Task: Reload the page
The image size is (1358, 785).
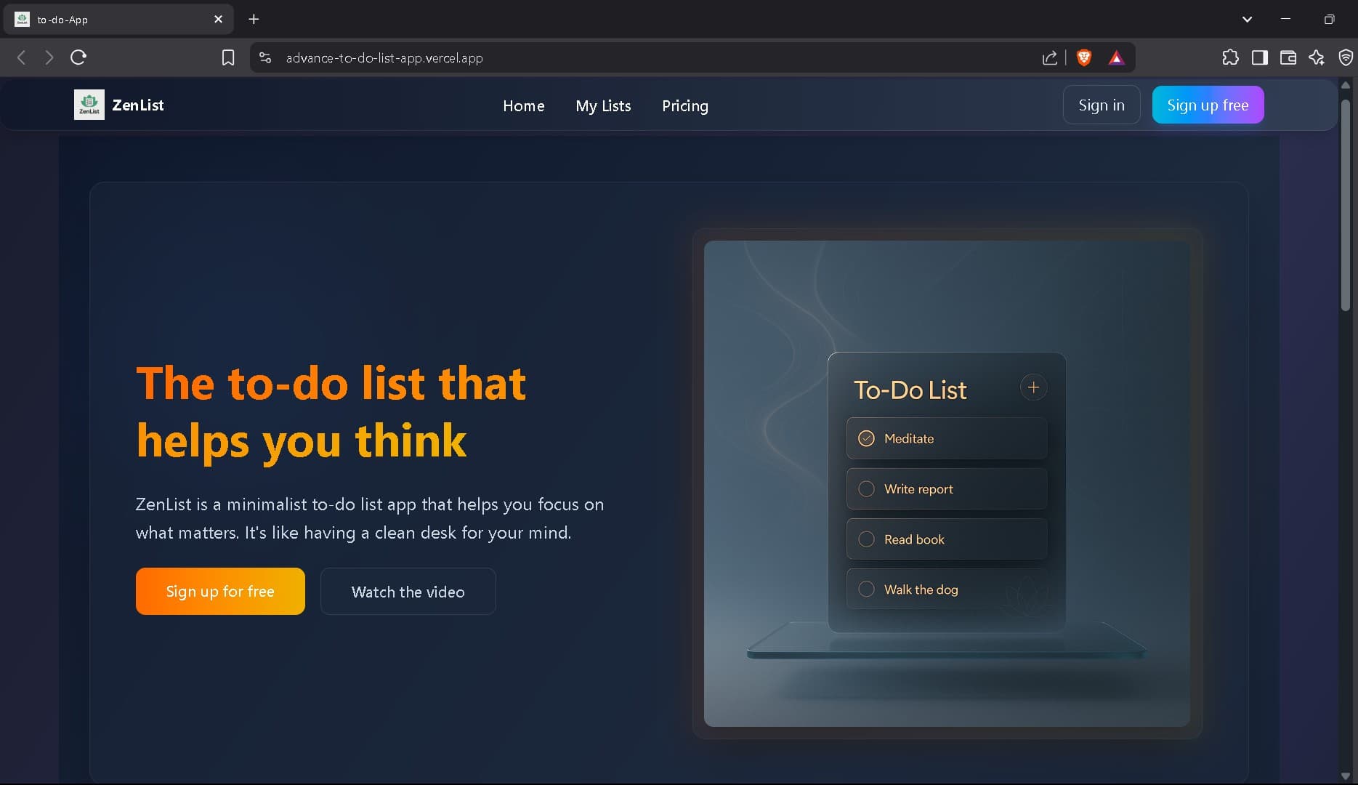Action: (x=78, y=57)
